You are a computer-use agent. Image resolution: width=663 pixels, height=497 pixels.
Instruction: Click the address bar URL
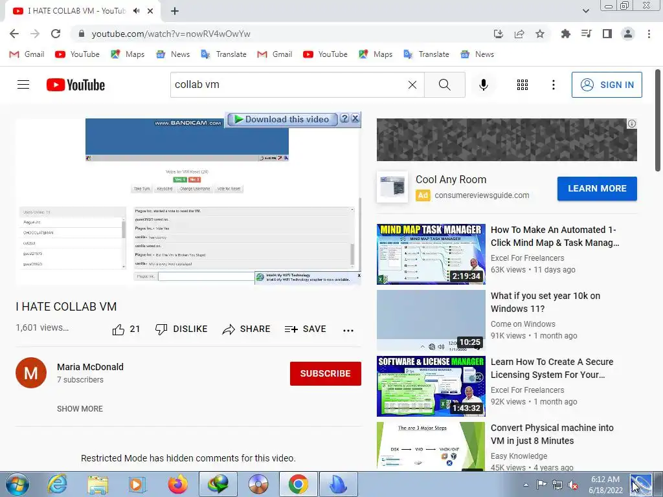[171, 34]
